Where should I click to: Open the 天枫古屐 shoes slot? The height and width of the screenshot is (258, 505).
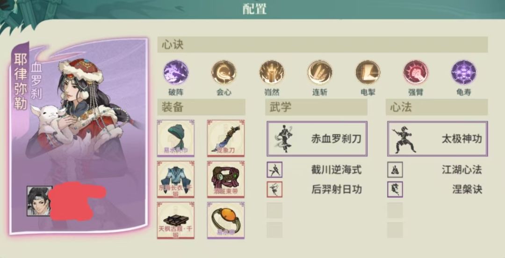tap(175, 220)
